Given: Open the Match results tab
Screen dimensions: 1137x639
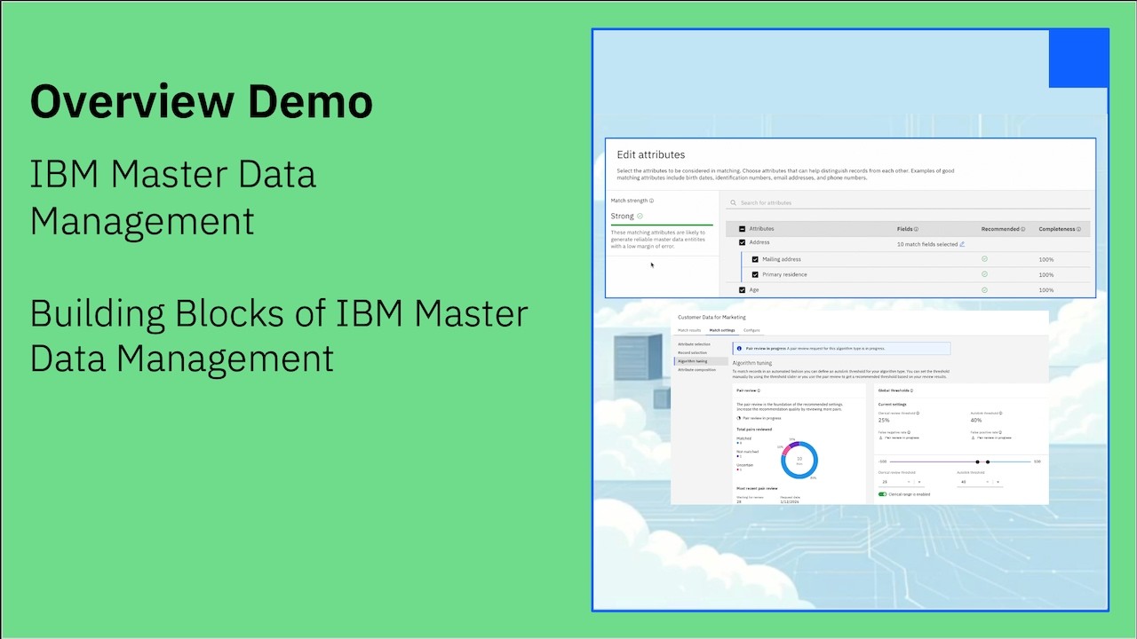Looking at the screenshot, I should point(689,330).
